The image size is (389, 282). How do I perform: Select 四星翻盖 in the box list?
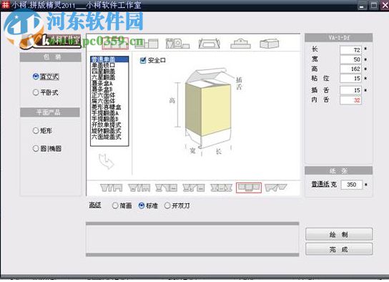click(109, 72)
